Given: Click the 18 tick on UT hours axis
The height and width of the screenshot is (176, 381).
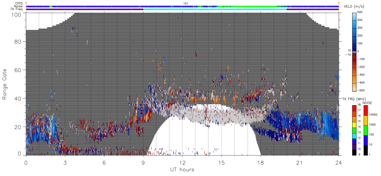Looking at the screenshot, I should click(x=261, y=162).
